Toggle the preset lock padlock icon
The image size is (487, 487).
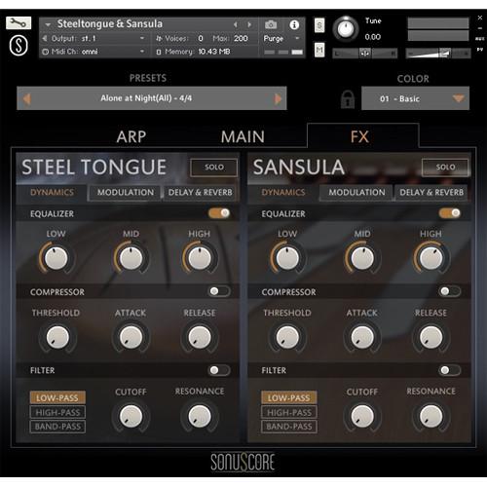point(348,98)
